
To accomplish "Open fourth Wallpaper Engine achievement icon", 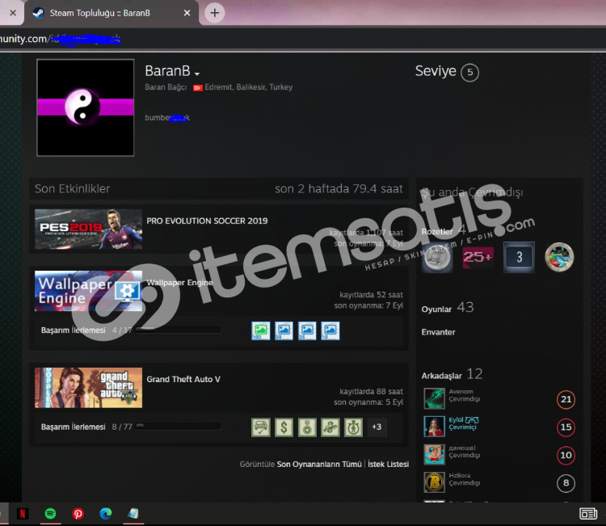I will (330, 330).
